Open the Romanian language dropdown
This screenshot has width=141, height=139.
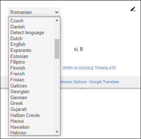pyautogui.click(x=34, y=12)
